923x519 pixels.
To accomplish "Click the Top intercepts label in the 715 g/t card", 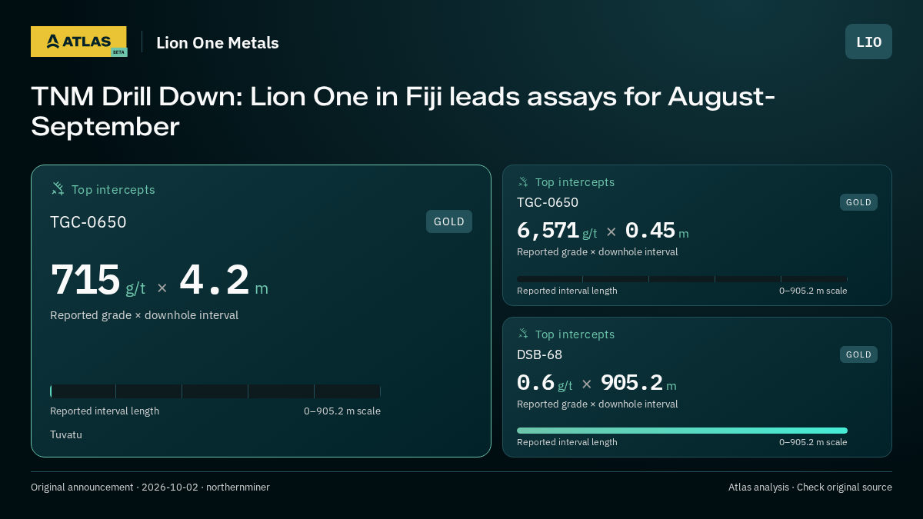I will tap(113, 189).
